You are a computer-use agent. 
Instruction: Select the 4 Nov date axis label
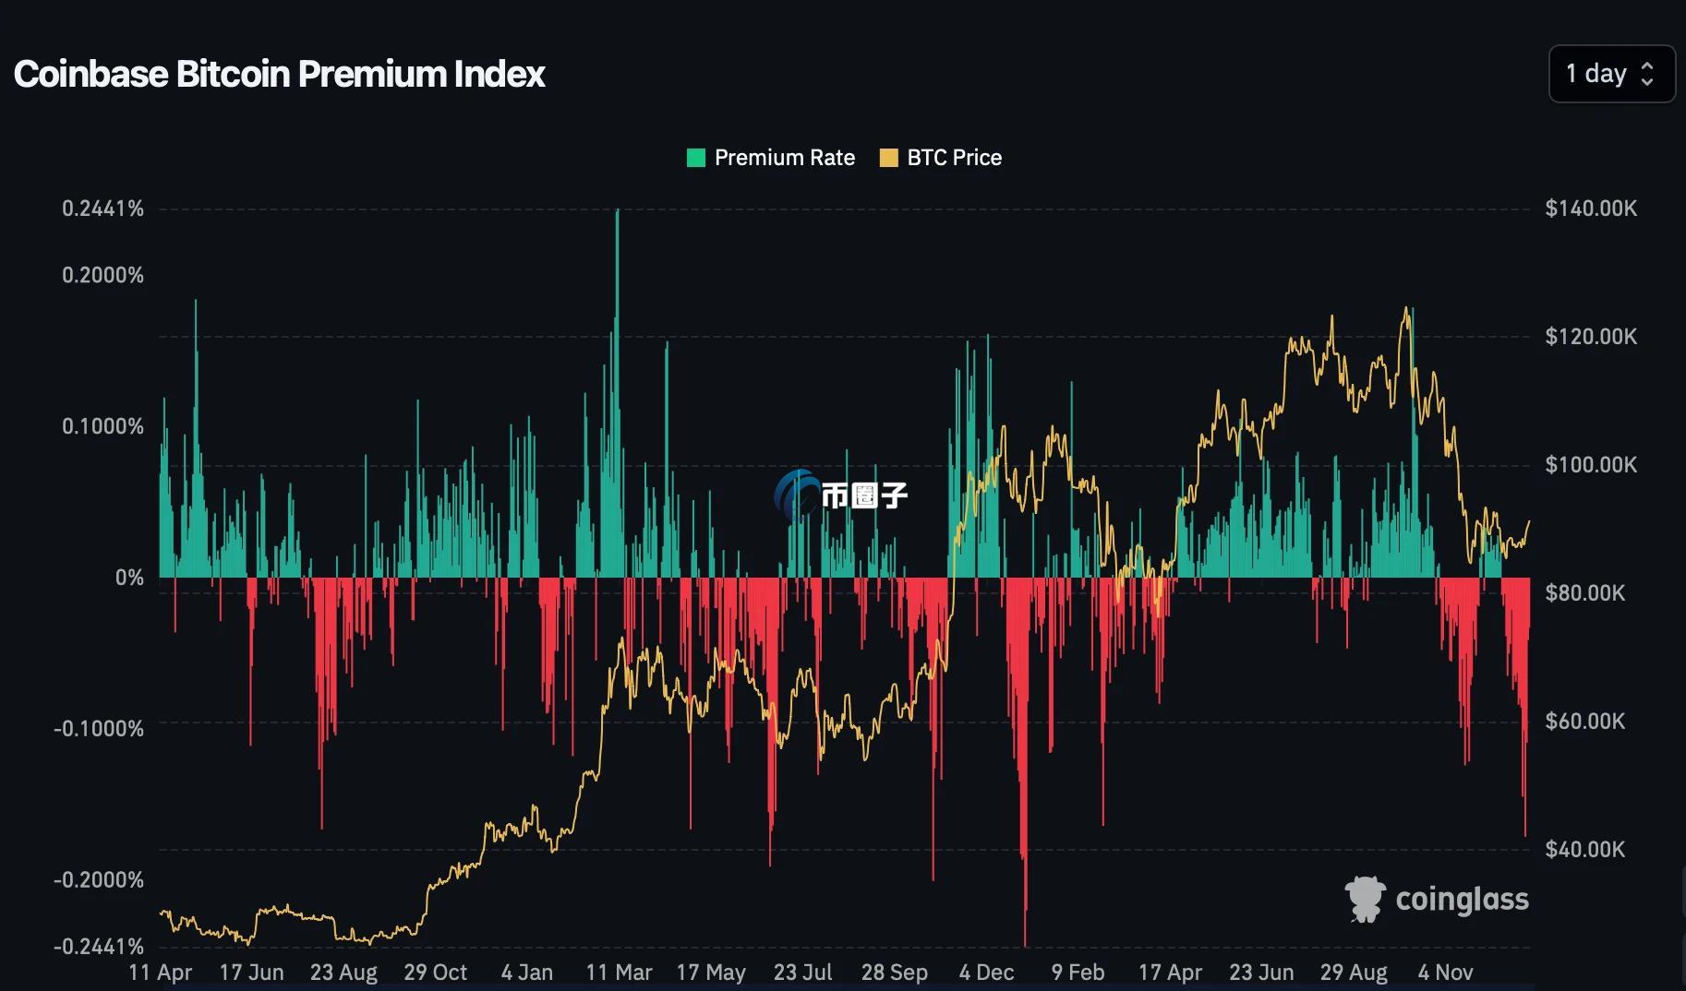click(x=1445, y=973)
